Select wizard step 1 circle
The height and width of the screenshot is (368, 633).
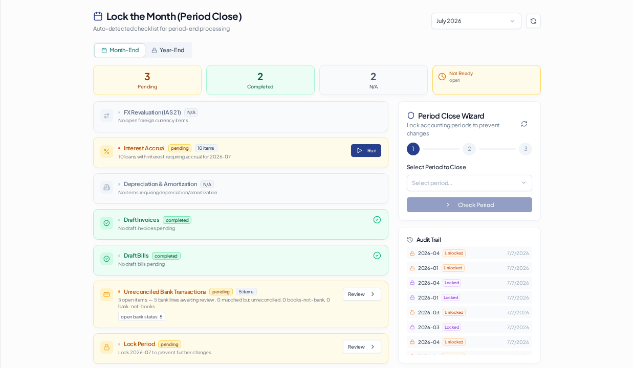tap(413, 149)
